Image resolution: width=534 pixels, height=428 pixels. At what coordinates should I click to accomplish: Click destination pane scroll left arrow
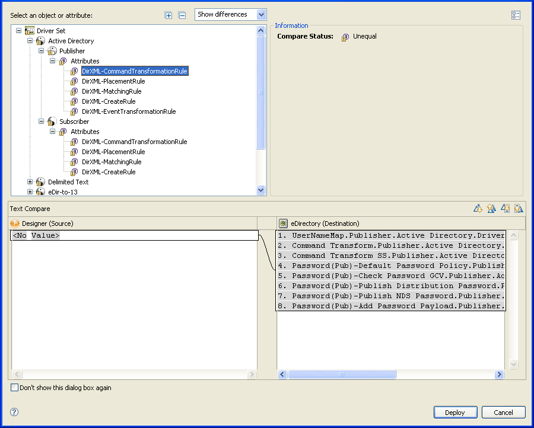[x=282, y=374]
